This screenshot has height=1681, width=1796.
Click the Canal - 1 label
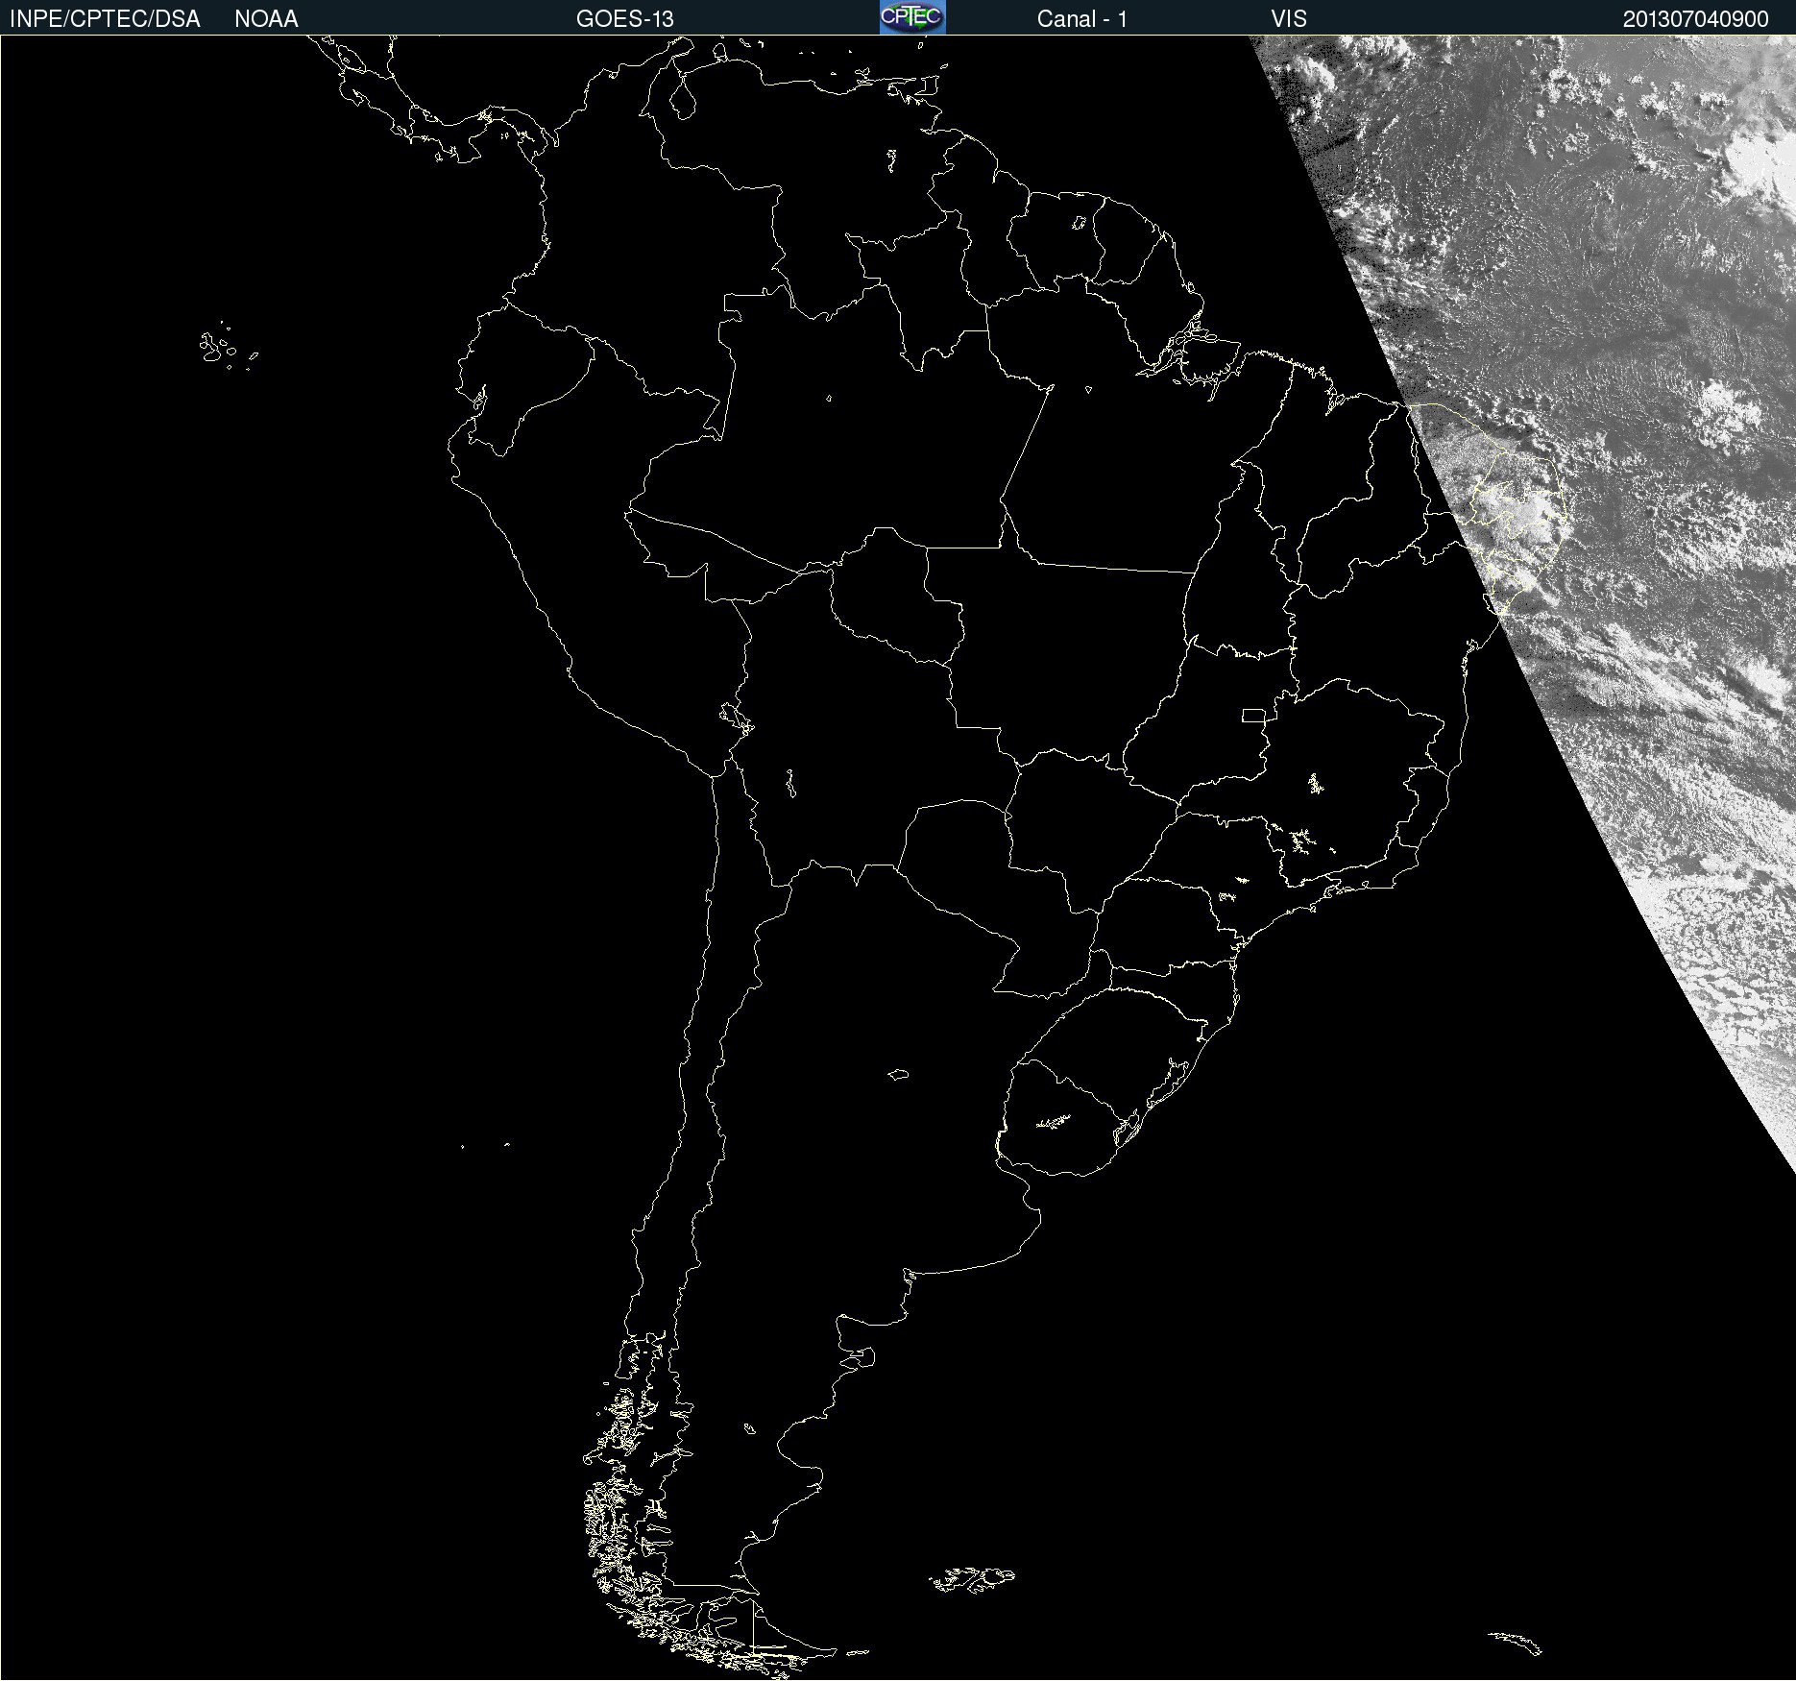click(x=1082, y=19)
